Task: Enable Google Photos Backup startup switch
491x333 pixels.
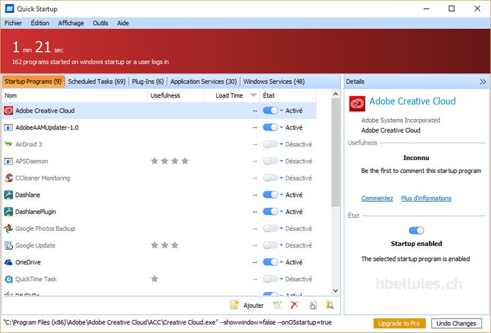Action: point(270,229)
